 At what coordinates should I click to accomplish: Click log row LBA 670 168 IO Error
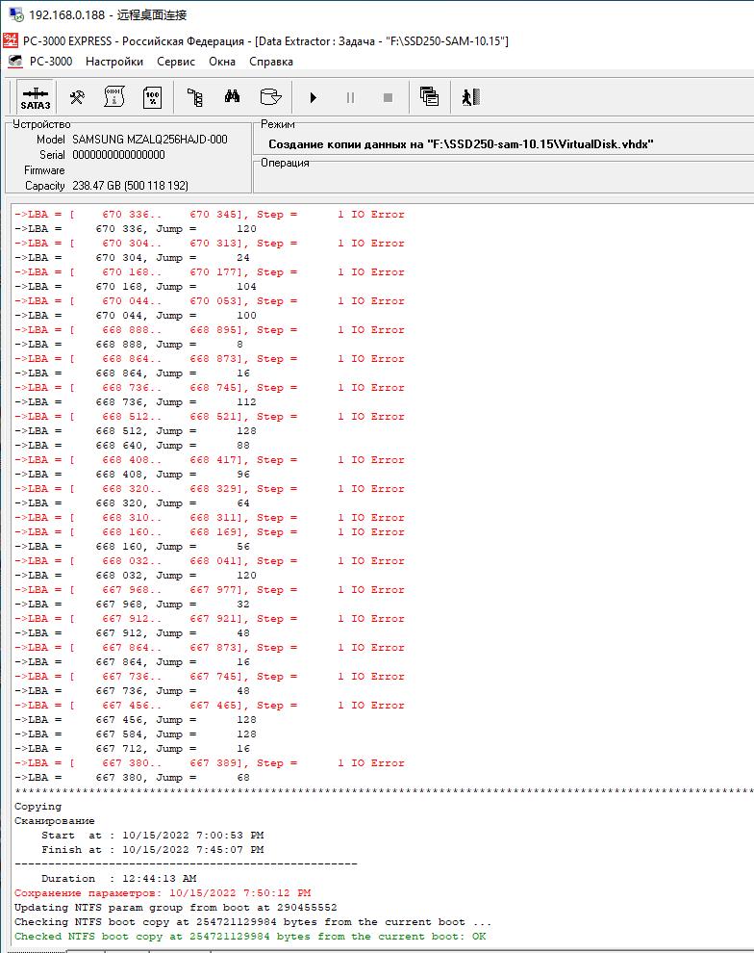[210, 271]
